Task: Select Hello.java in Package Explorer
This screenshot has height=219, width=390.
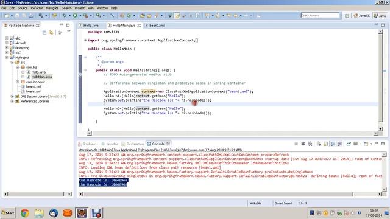Action: coord(38,72)
